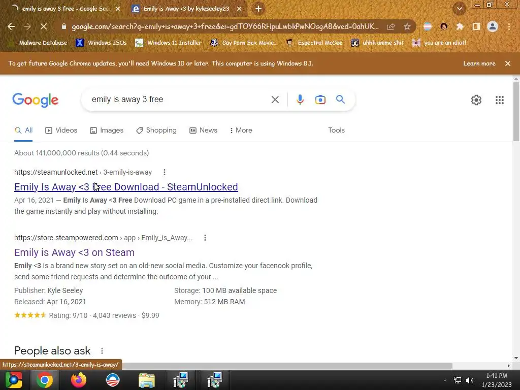520x390 pixels.
Task: Clear the search box with the X
Action: point(275,100)
